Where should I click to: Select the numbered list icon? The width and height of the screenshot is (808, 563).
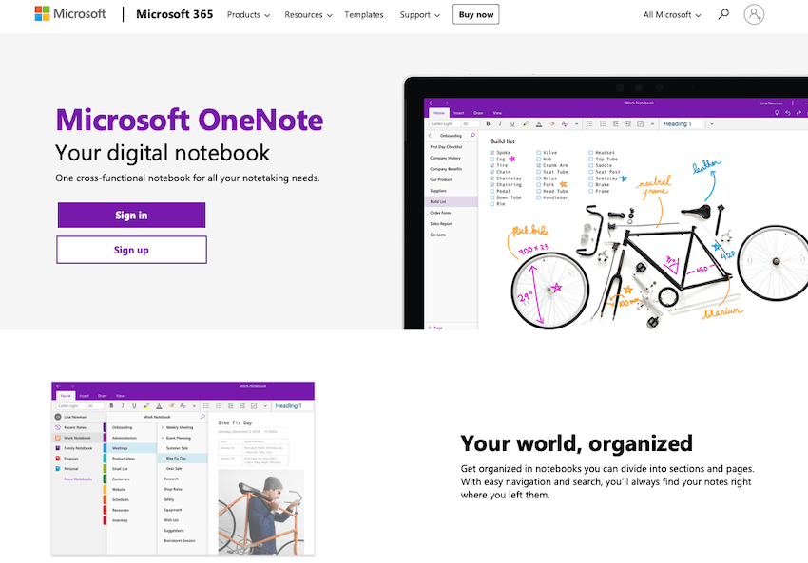[603, 124]
